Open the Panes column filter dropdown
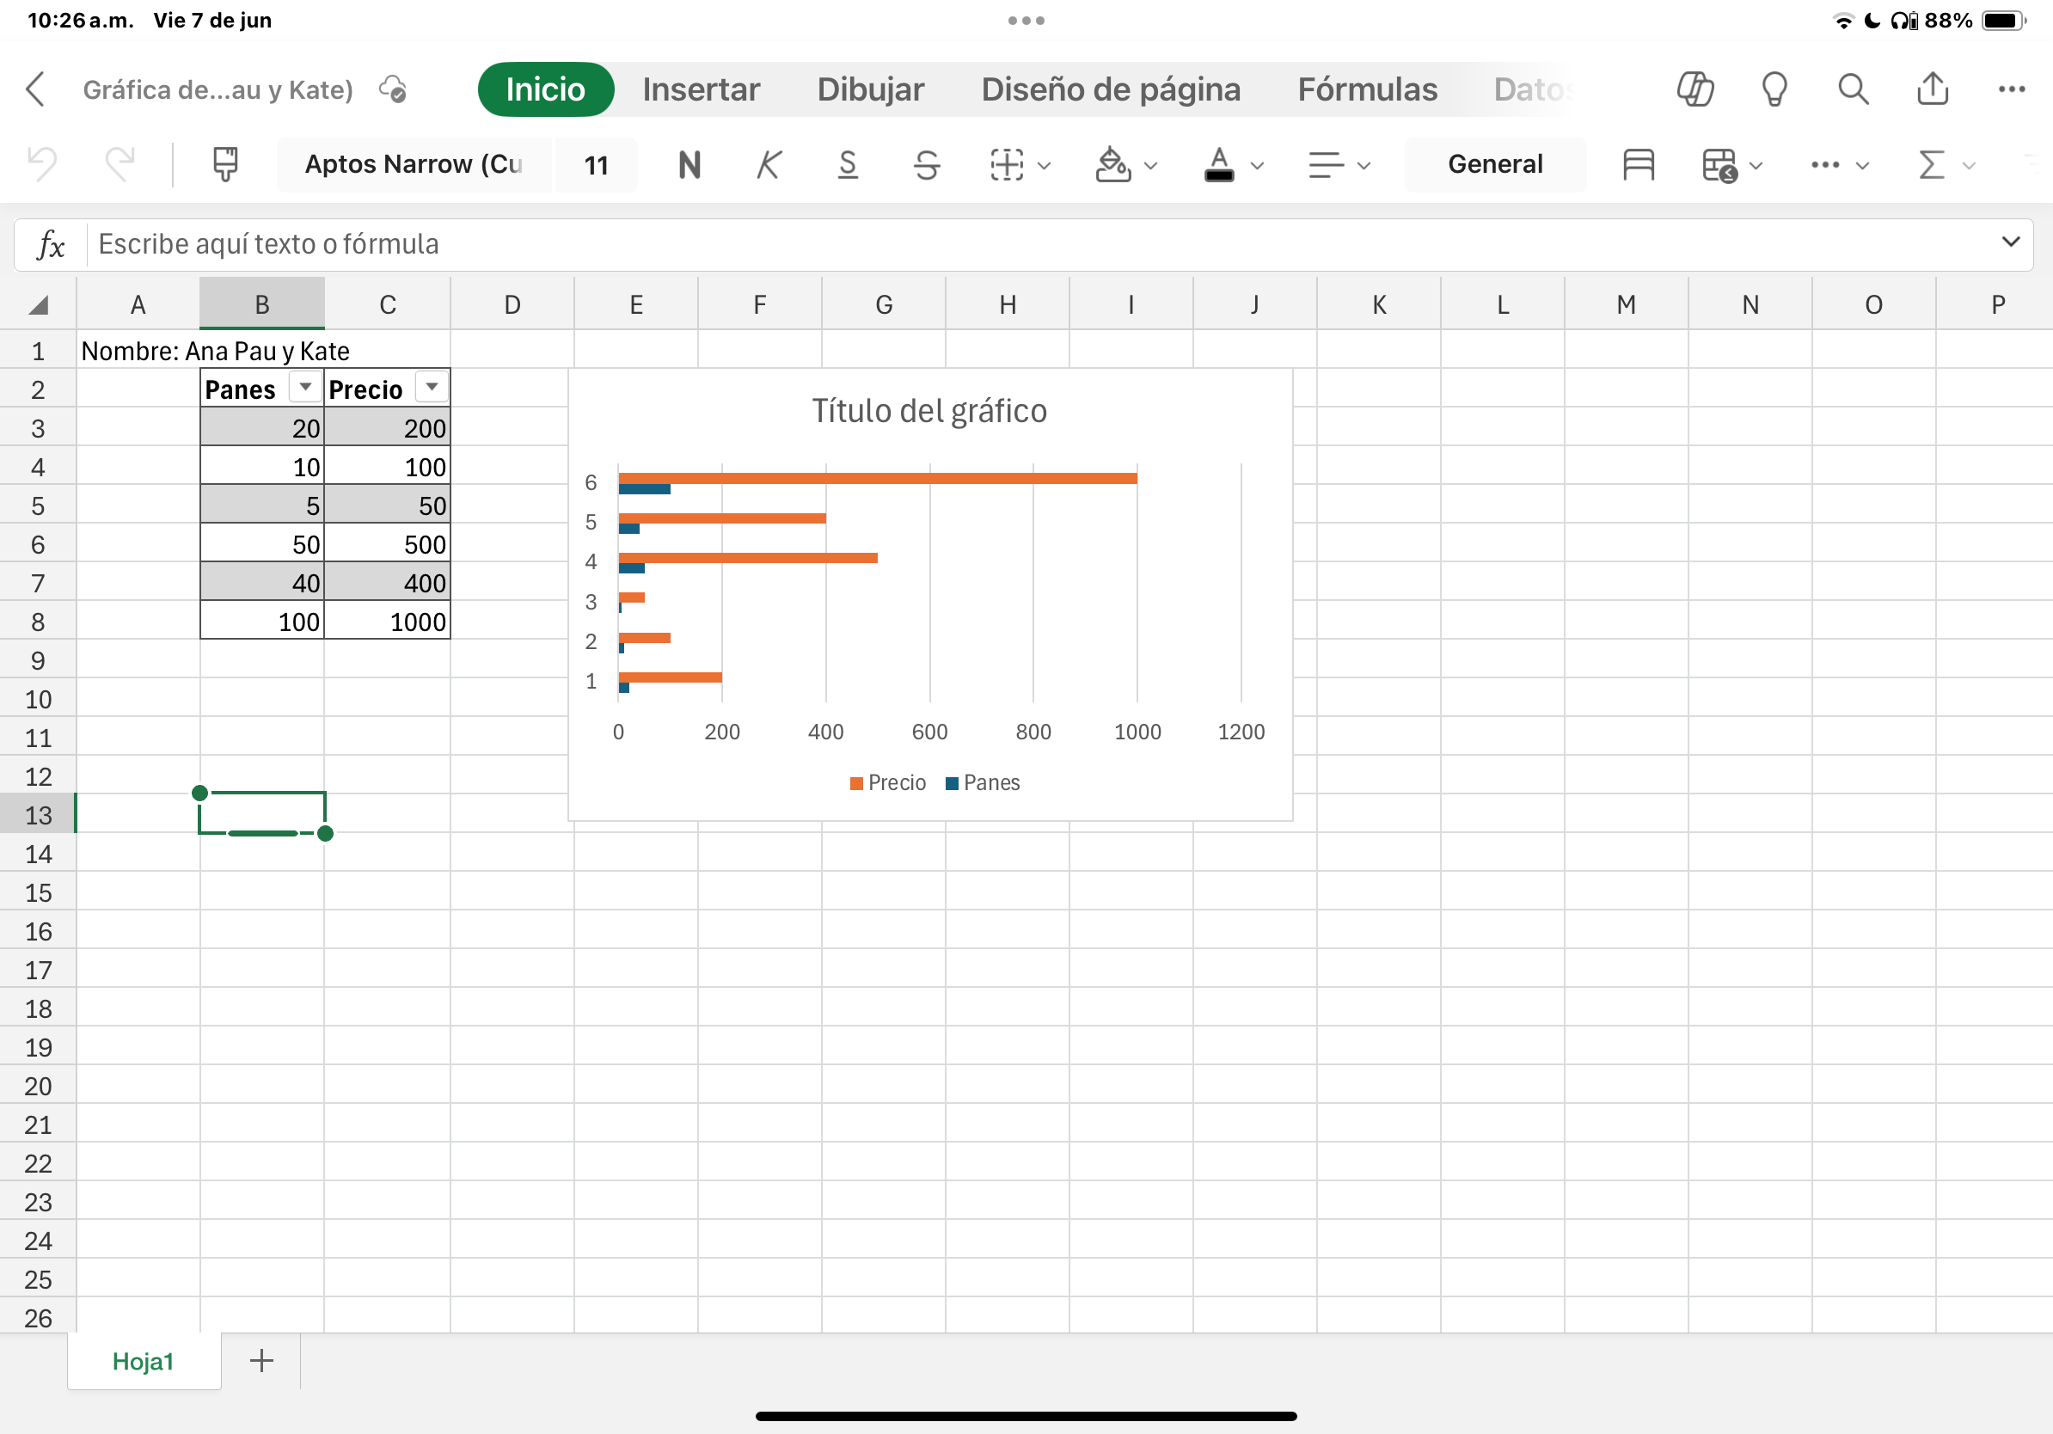 pyautogui.click(x=305, y=387)
